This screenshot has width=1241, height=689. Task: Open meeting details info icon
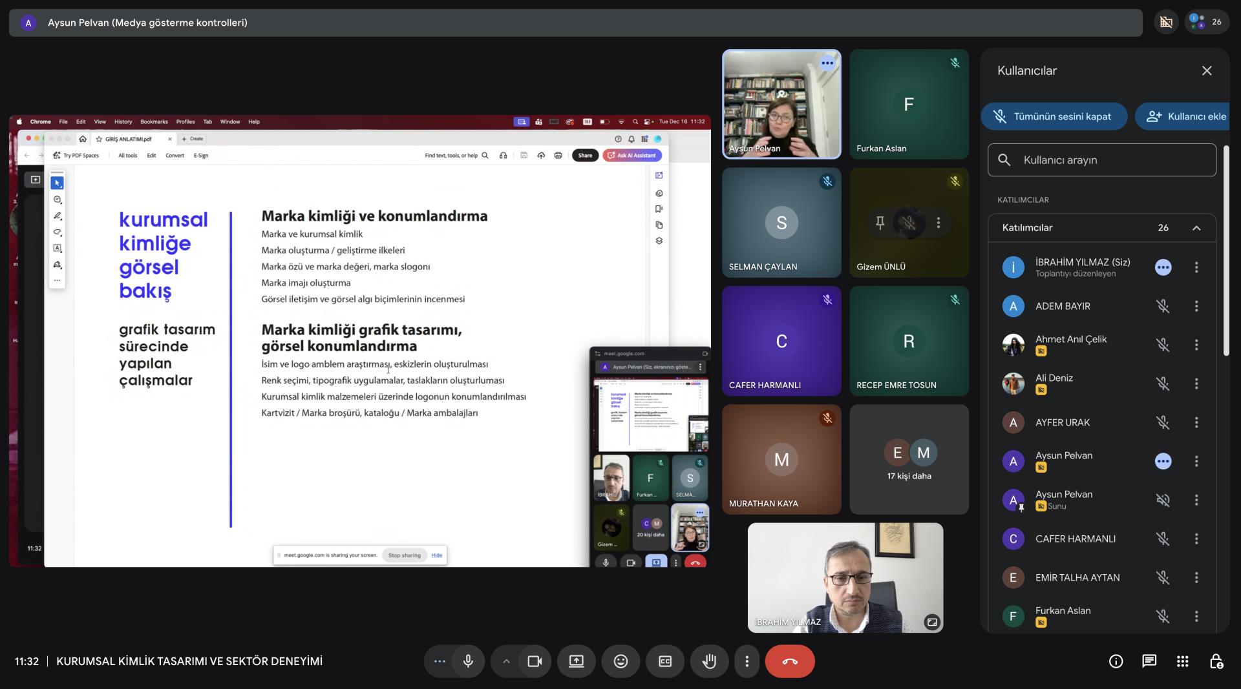(x=1116, y=661)
